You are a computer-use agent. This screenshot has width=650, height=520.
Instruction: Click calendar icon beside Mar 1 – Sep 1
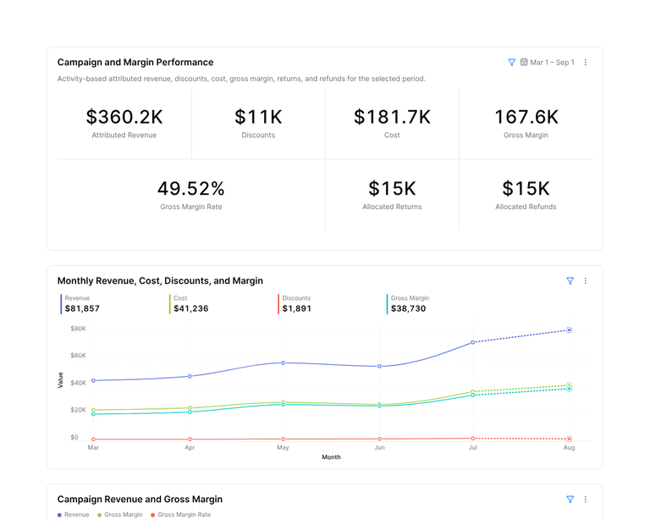tap(524, 62)
